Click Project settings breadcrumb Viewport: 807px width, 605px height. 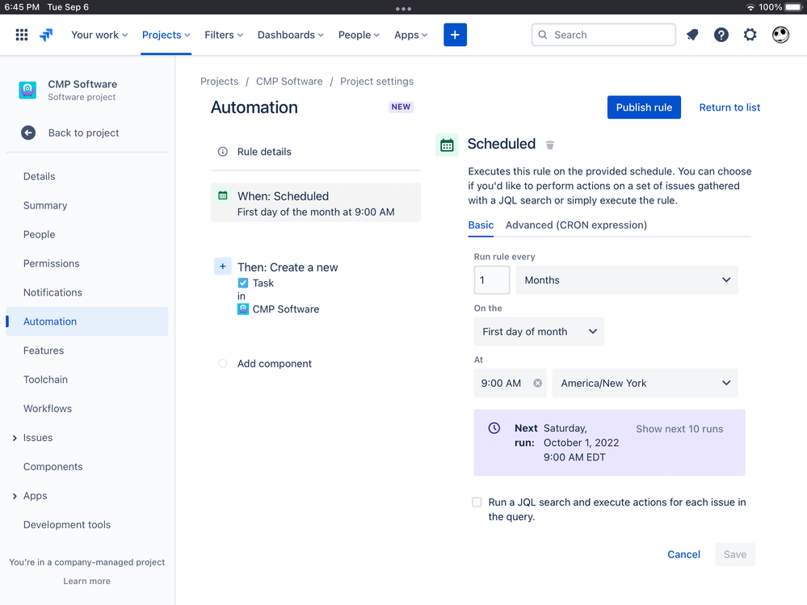[376, 82]
